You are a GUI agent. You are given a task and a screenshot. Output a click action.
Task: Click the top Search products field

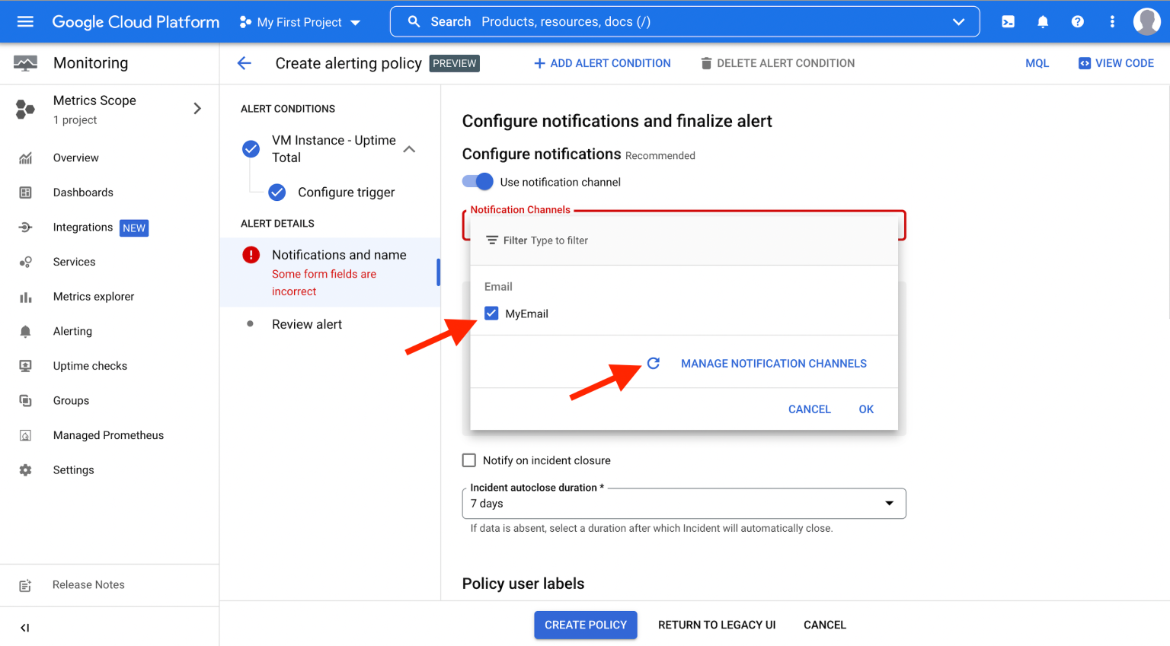tap(684, 21)
